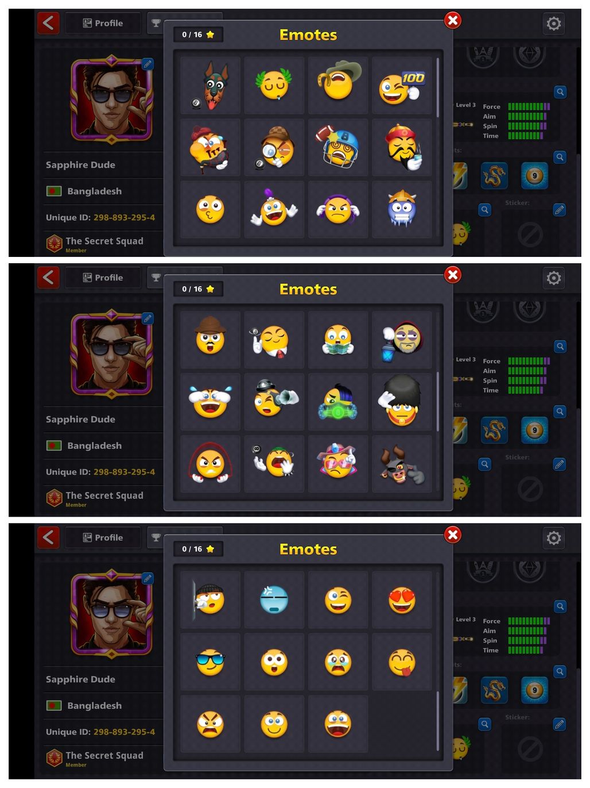
Task: Pick the angry bull emote
Action: pyautogui.click(x=402, y=464)
